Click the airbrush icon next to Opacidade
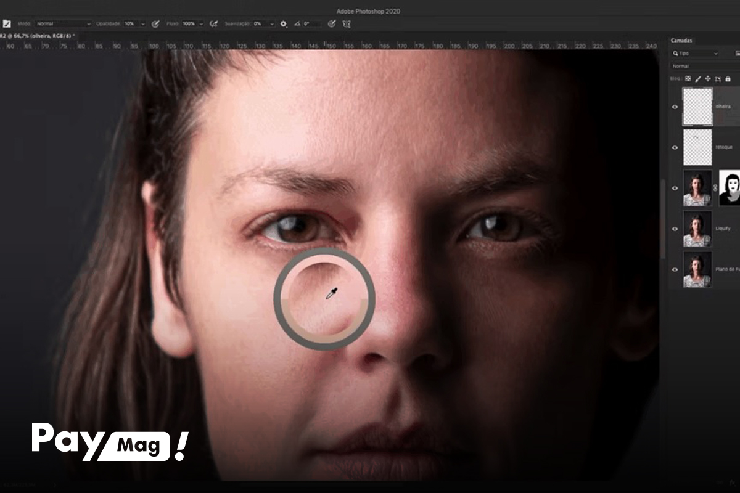 154,25
